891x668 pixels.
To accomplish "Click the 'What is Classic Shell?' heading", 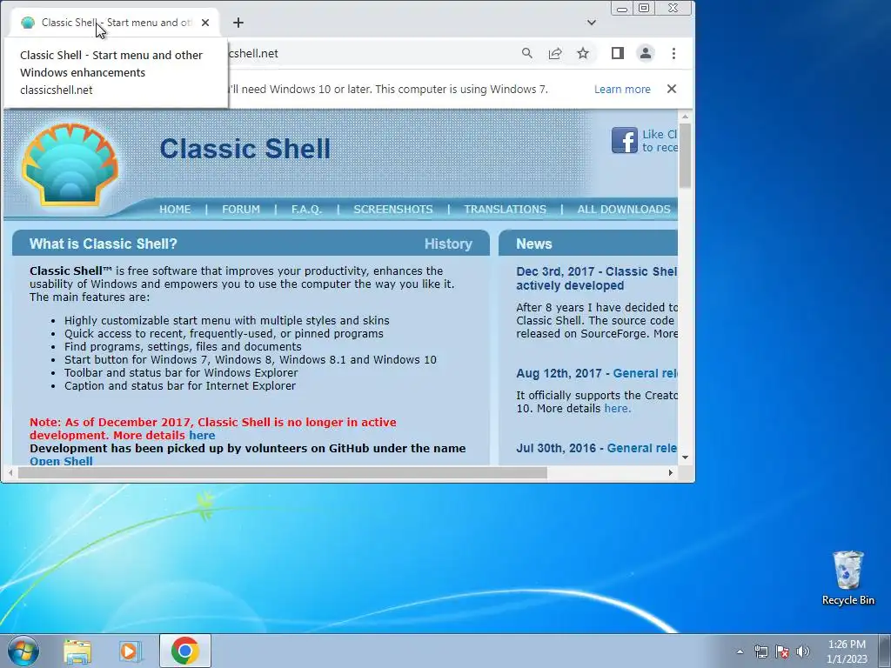I will click(x=103, y=244).
